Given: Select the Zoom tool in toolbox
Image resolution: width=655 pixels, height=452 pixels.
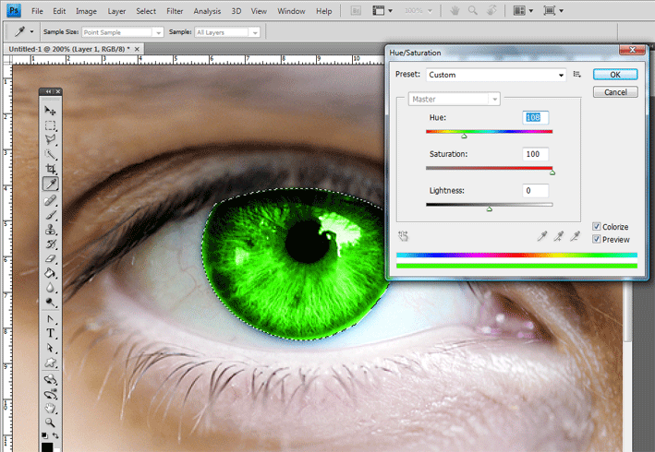Looking at the screenshot, I should pyautogui.click(x=50, y=422).
